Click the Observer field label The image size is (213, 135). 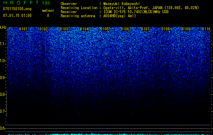tap(69, 4)
